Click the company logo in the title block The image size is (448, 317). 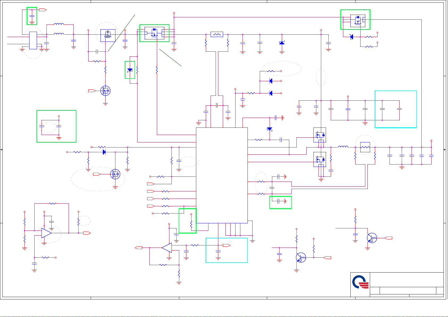tap(361, 282)
